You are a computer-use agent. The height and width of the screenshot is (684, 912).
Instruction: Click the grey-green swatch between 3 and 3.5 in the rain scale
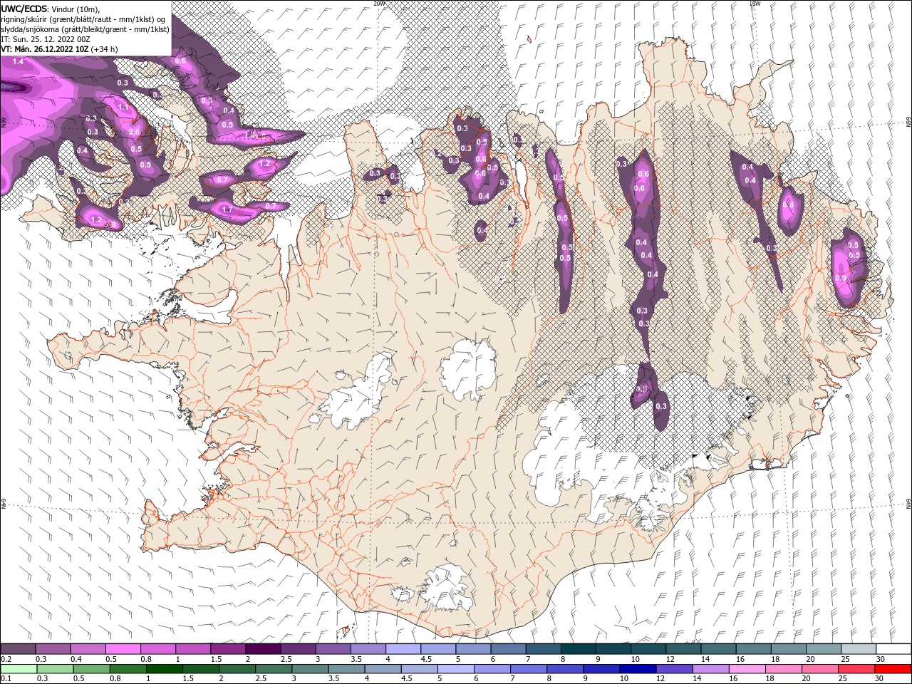(x=309, y=669)
